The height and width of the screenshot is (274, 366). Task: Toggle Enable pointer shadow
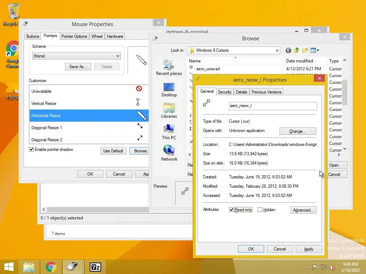(31, 149)
